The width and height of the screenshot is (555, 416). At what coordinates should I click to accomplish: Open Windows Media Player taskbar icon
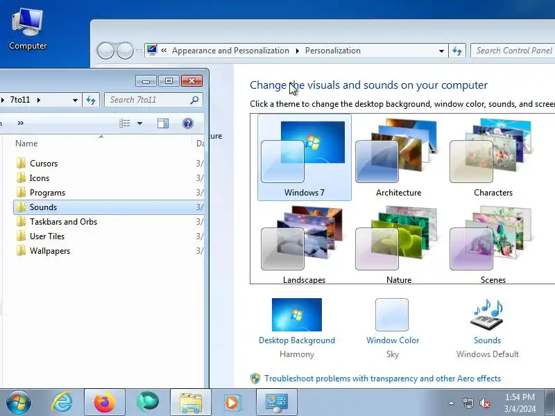(232, 403)
